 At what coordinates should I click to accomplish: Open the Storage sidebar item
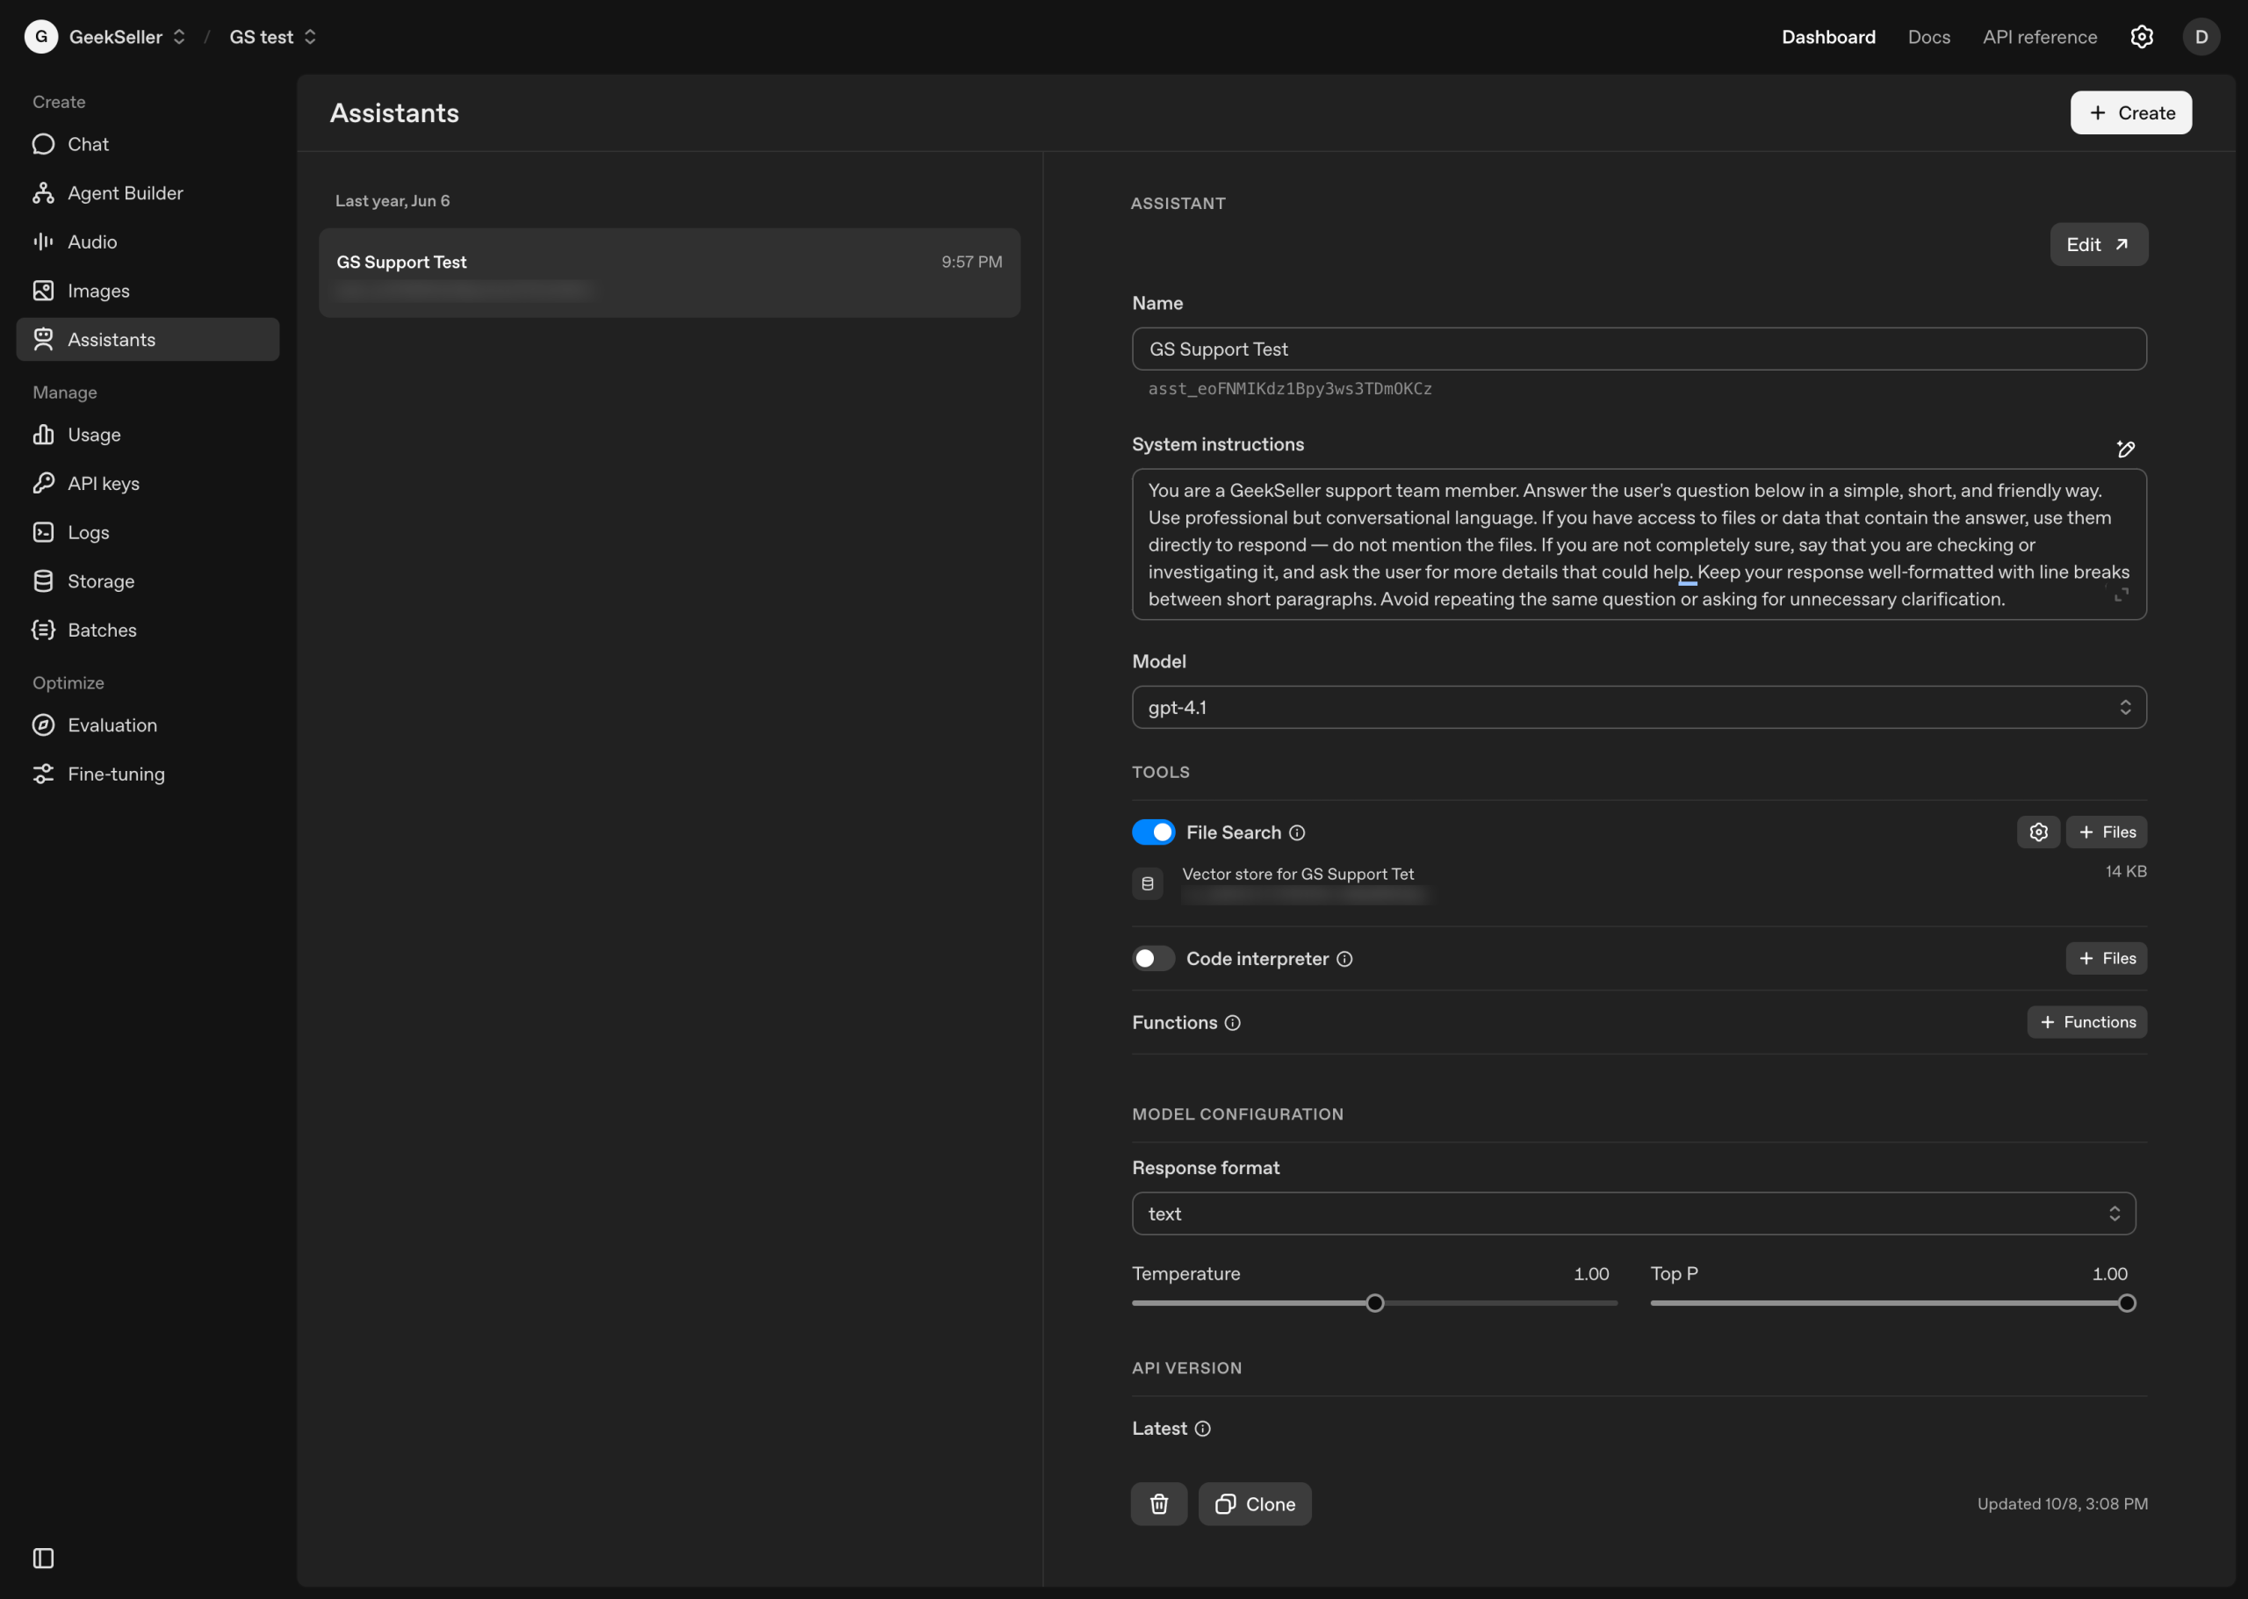[x=100, y=581]
